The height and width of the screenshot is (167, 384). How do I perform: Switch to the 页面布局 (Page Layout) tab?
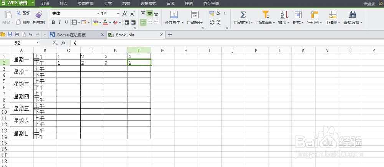click(86, 4)
